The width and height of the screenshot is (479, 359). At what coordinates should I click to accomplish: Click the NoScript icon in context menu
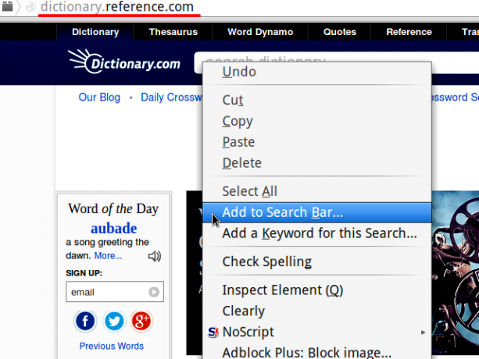[x=213, y=332]
